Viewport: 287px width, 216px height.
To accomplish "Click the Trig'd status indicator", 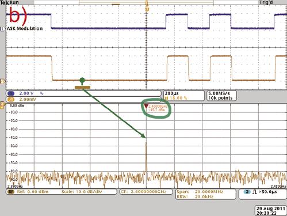I will click(x=266, y=2).
